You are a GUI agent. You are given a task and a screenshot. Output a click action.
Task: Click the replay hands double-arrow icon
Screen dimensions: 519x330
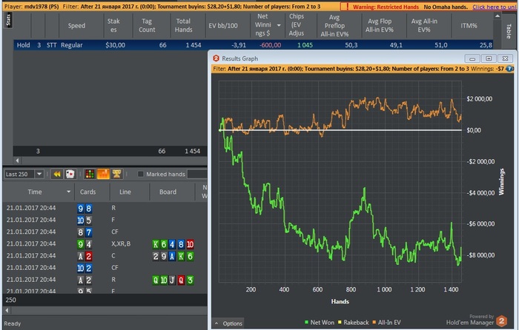(x=57, y=174)
